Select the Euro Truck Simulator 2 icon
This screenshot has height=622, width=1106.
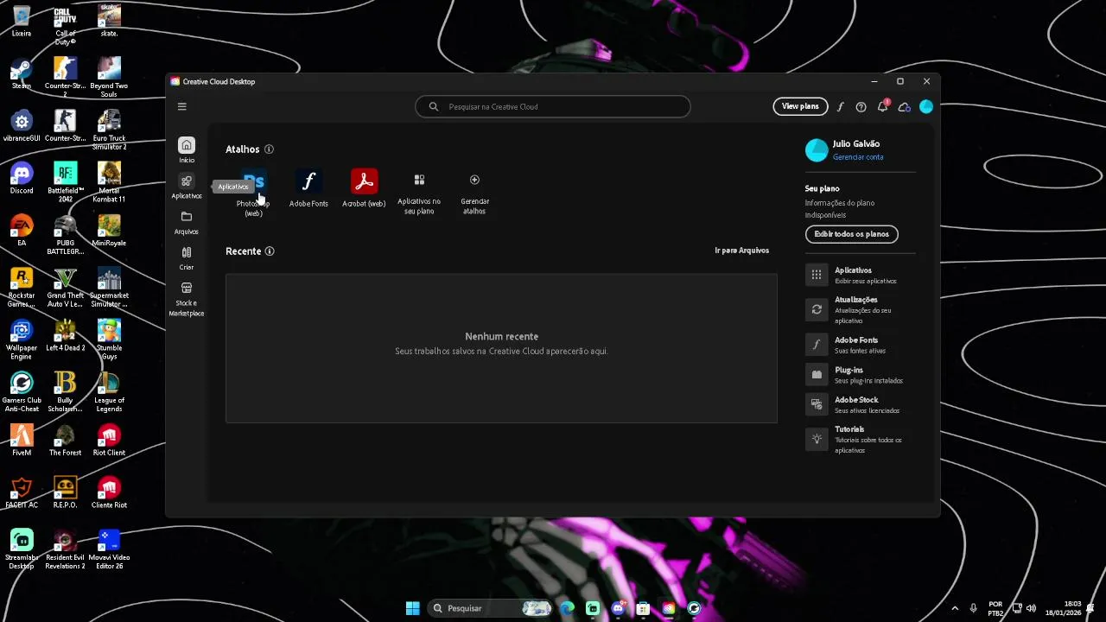[x=109, y=130]
